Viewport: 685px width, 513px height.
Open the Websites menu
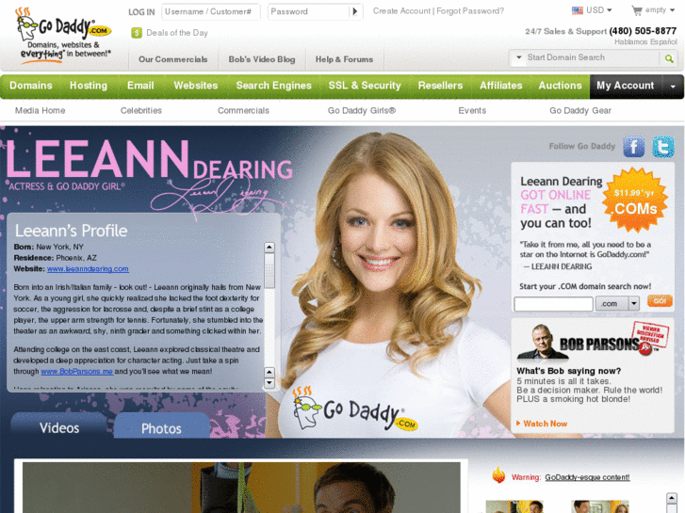(196, 86)
